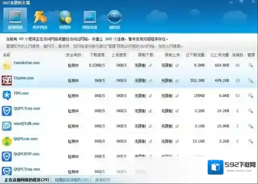Edit download limit for twinkstar.exe
This screenshot has width=258, height=184.
[150, 65]
